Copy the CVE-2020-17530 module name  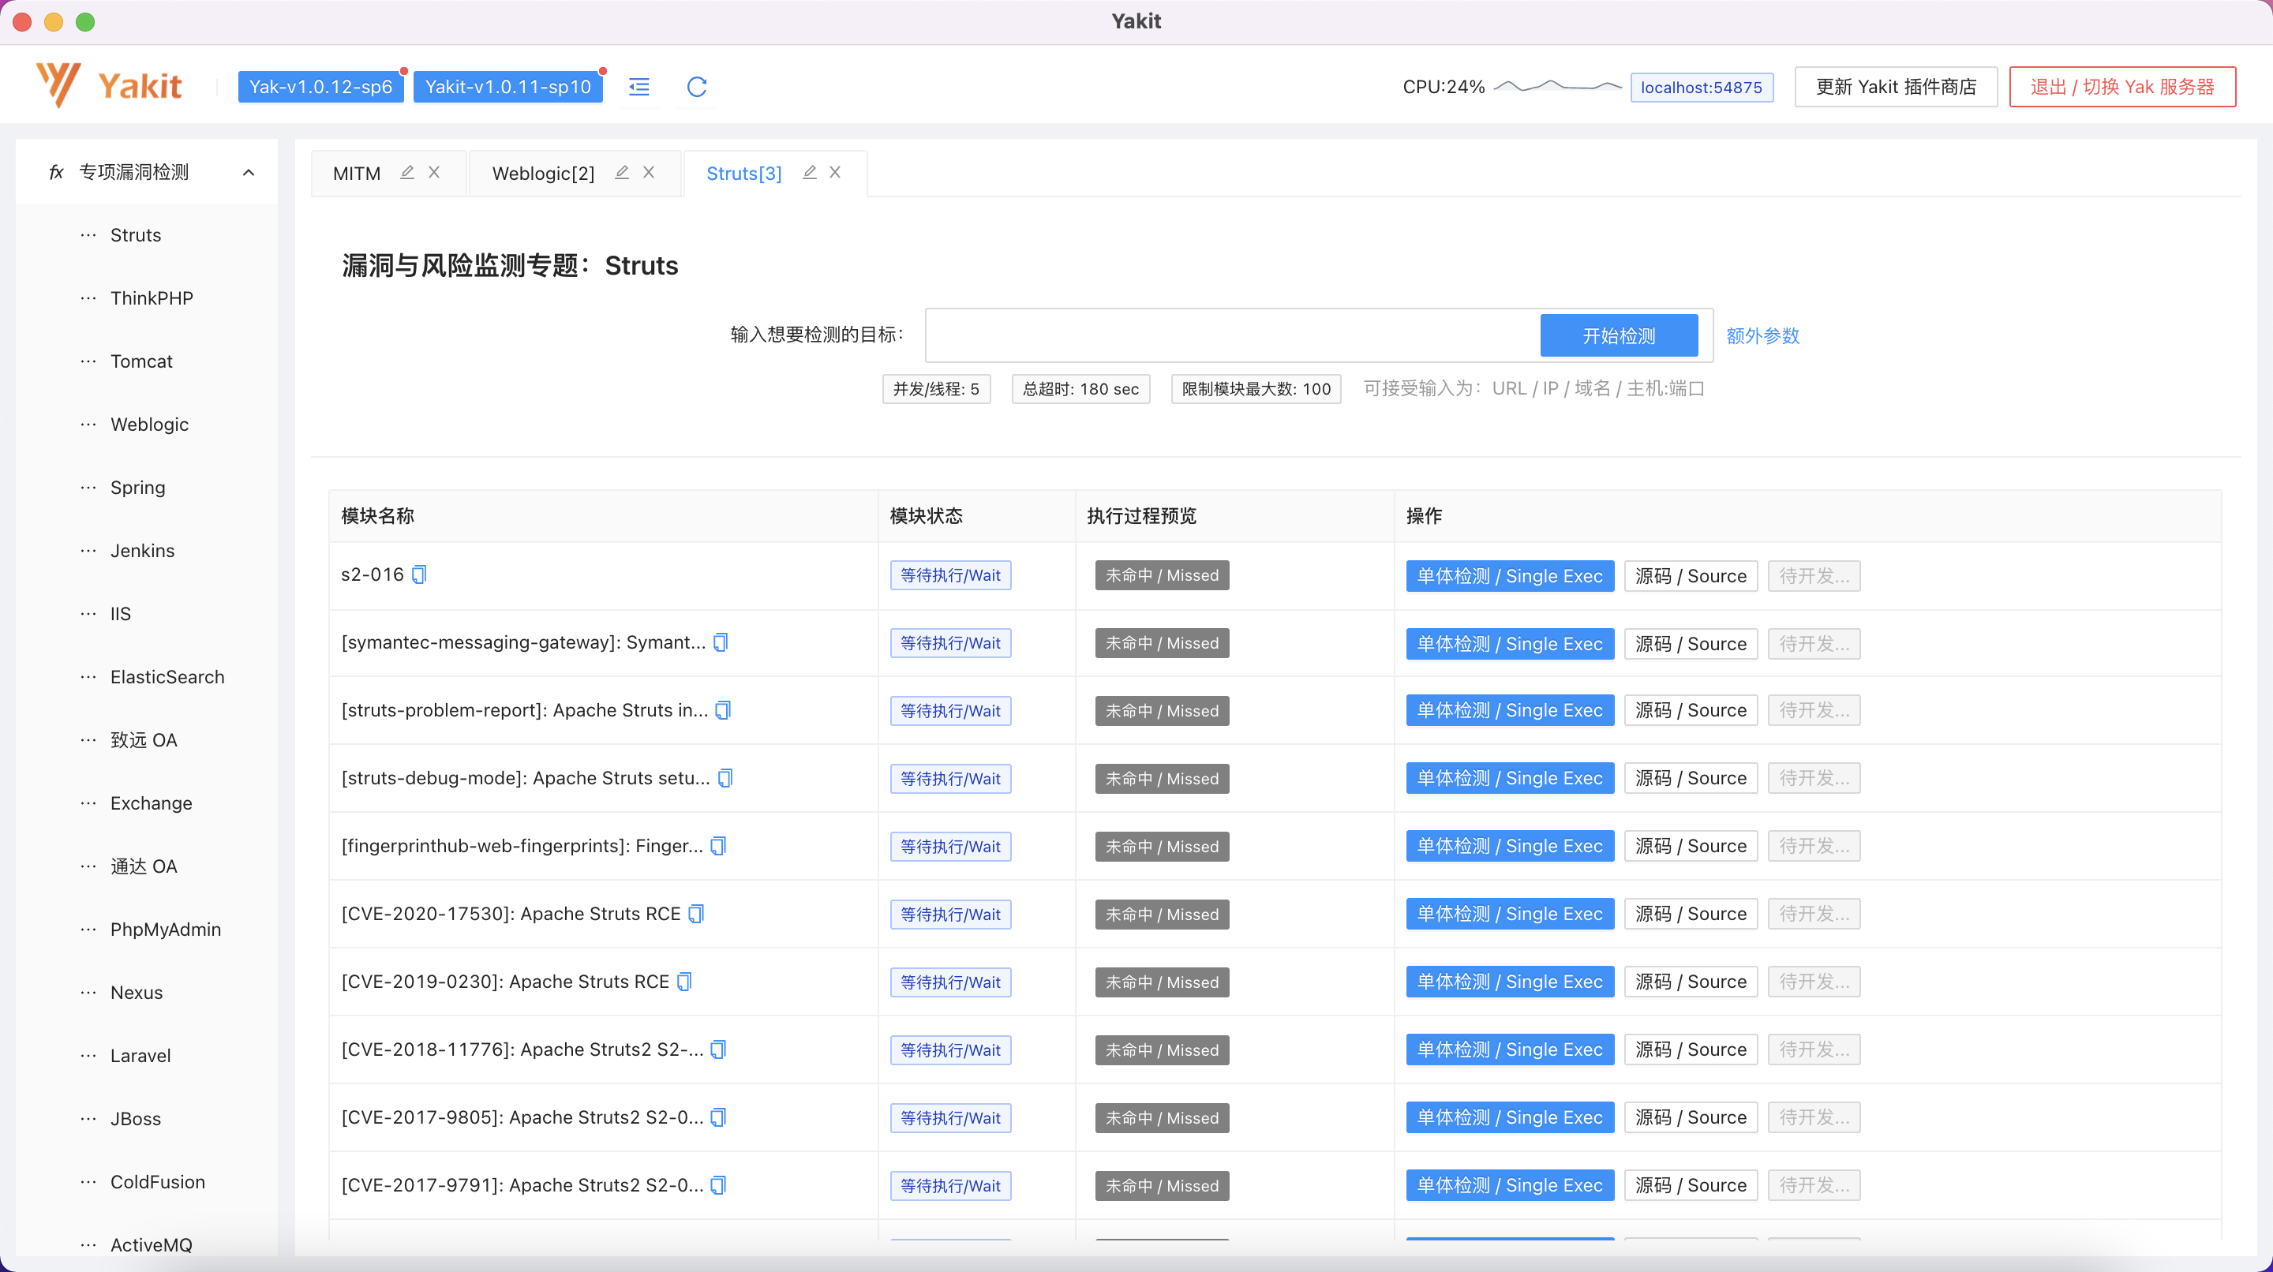tap(696, 914)
